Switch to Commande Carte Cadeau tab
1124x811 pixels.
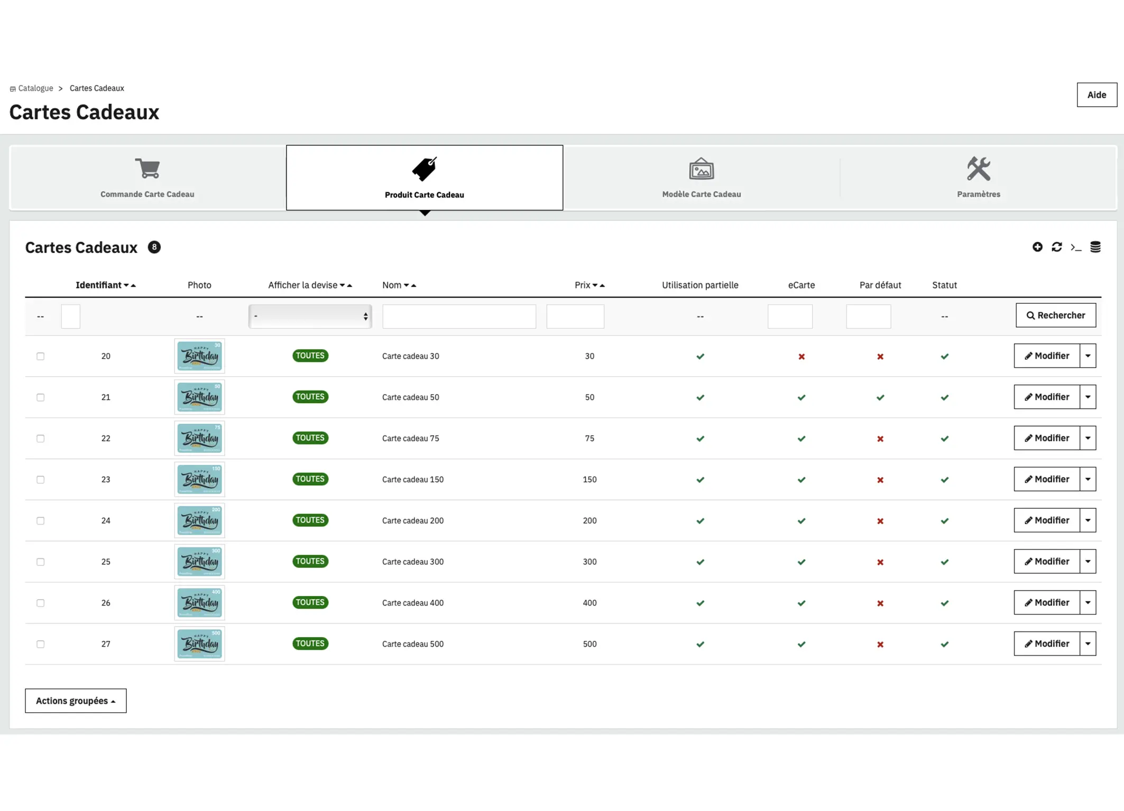tap(148, 178)
